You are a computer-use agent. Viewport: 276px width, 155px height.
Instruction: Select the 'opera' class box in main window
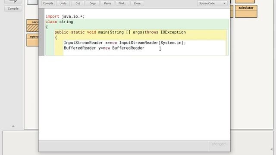pyautogui.click(x=33, y=40)
